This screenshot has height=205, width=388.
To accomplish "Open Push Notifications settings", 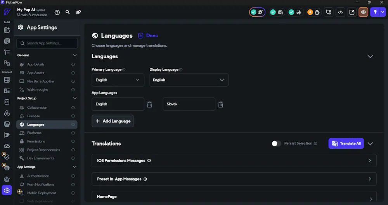I will click(x=47, y=184).
